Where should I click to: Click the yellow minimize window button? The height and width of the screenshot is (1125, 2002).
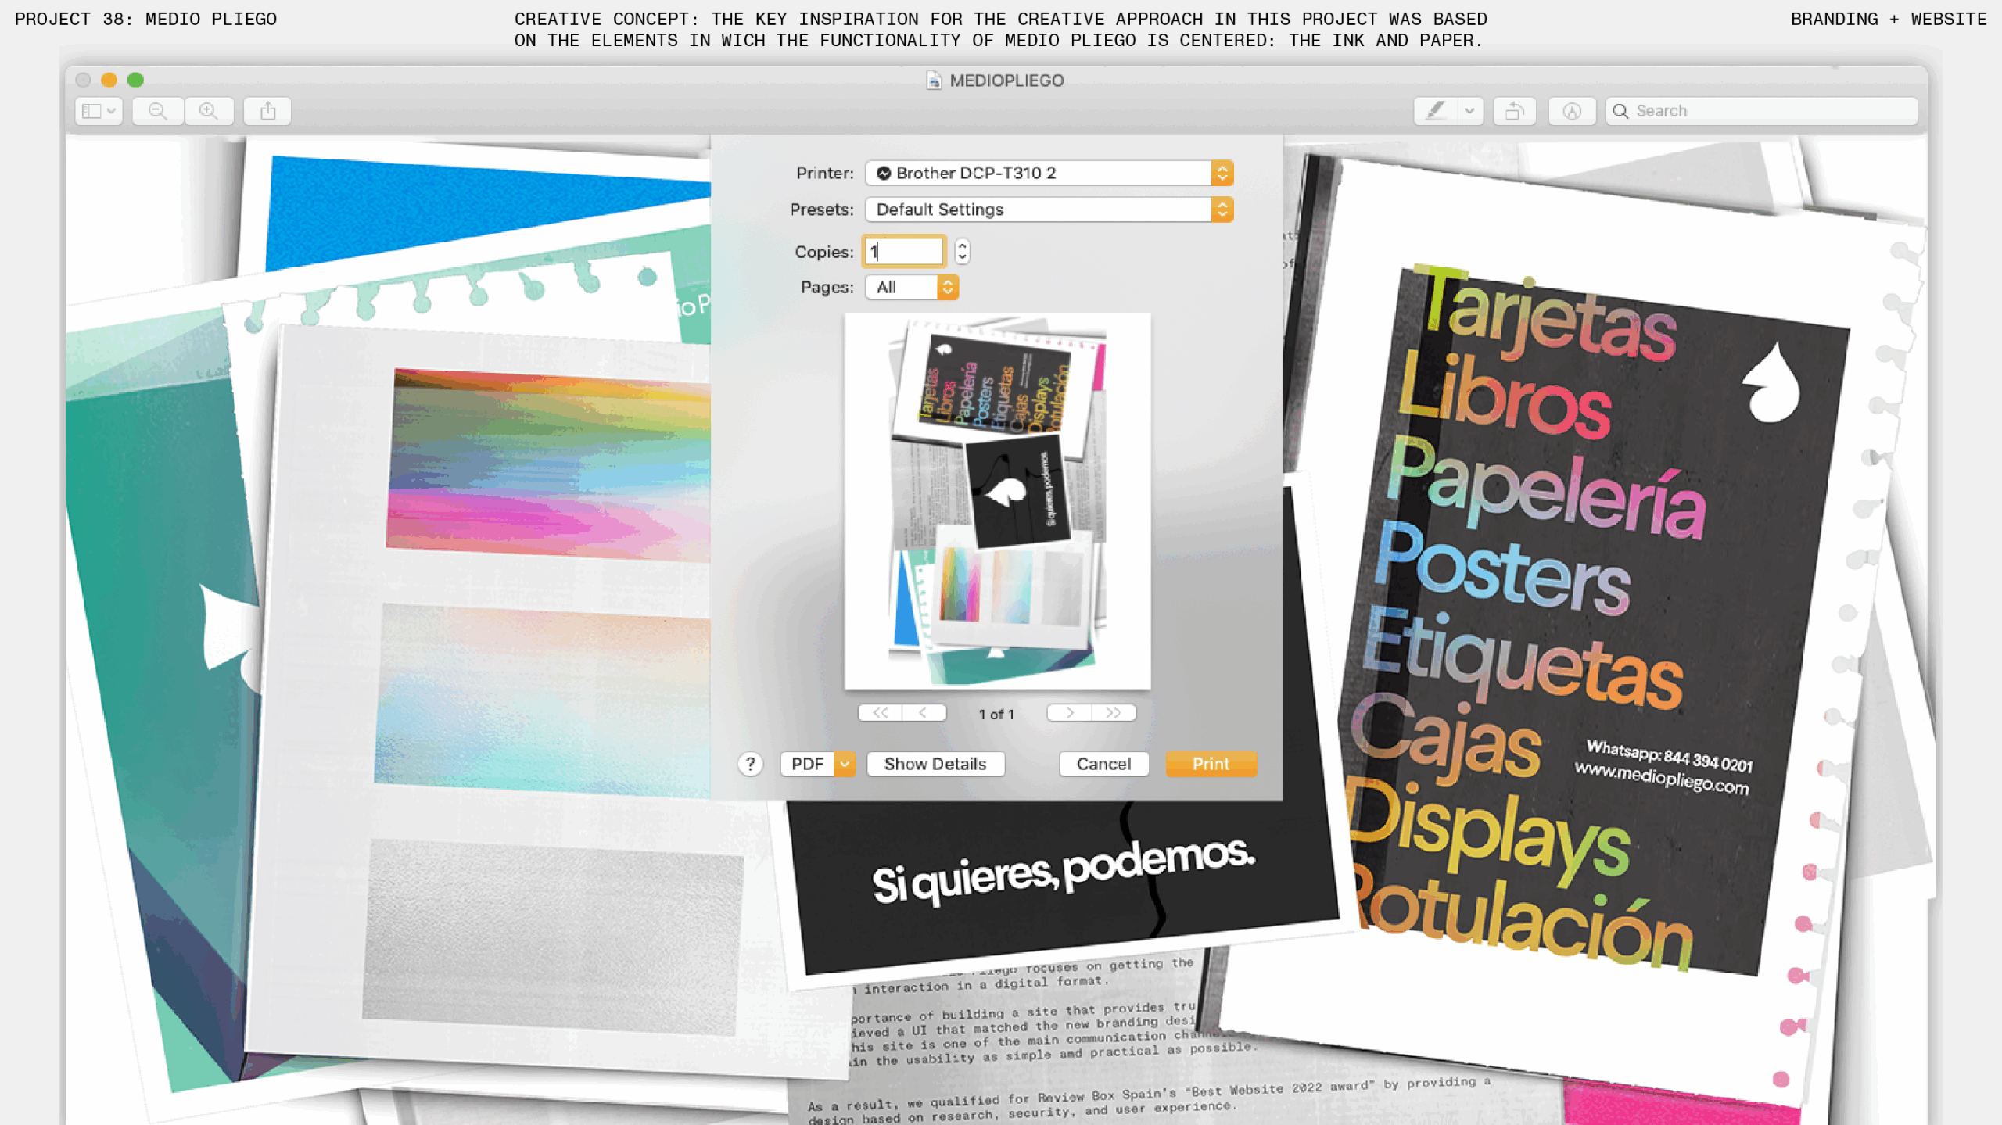[109, 80]
